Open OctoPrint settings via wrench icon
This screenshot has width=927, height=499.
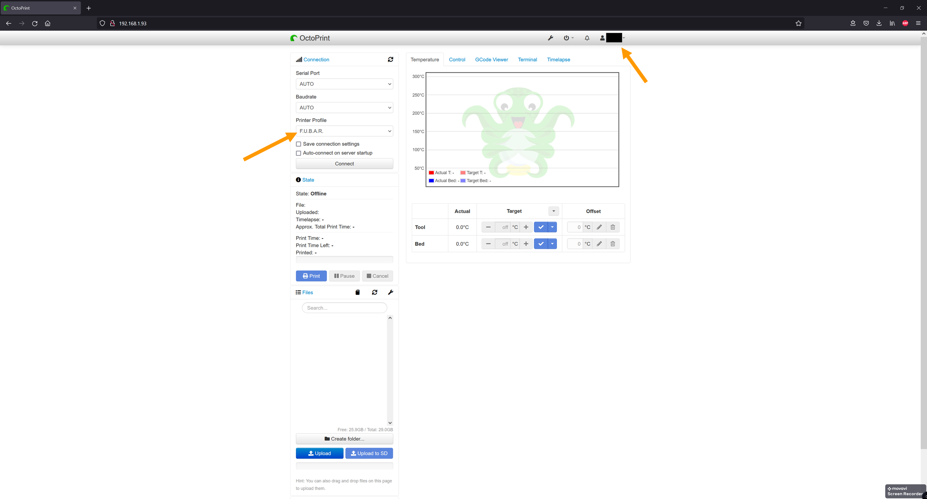pyautogui.click(x=550, y=37)
